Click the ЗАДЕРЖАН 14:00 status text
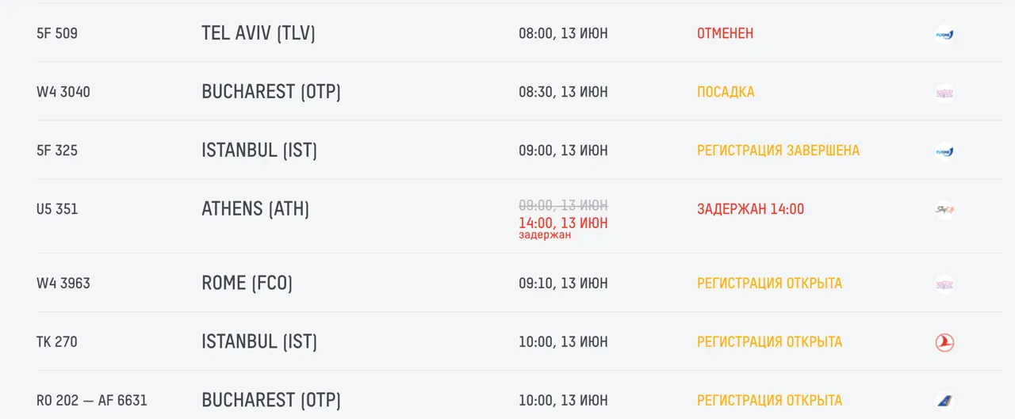1015x419 pixels. coord(750,209)
